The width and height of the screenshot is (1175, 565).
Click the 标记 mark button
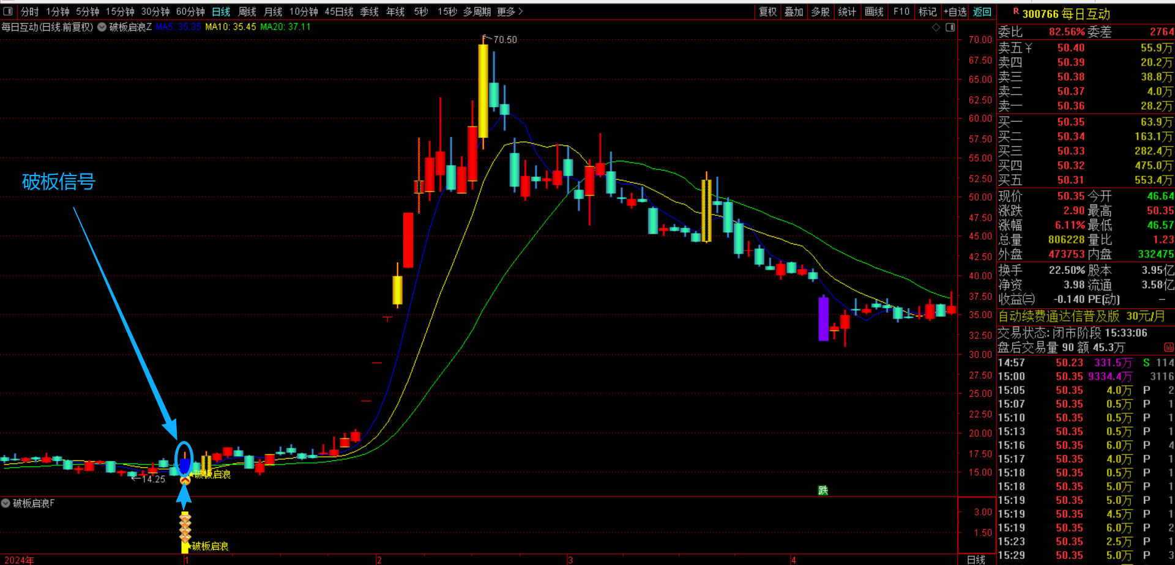[x=928, y=12]
